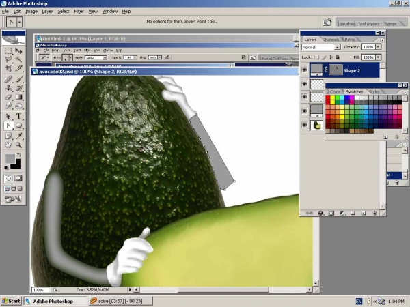Hide the Shape 2 layer

pos(304,70)
